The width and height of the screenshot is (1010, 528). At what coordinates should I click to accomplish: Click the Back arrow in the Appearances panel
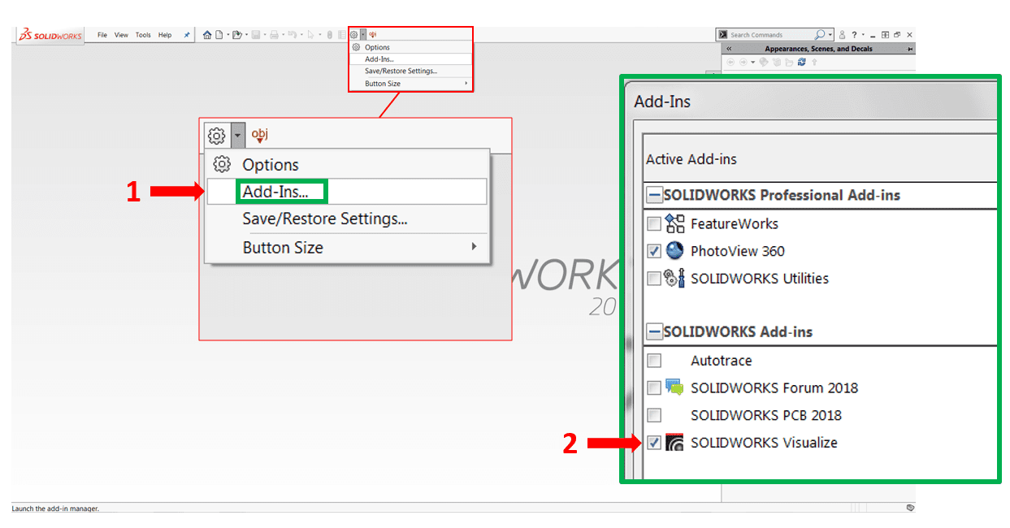point(730,62)
